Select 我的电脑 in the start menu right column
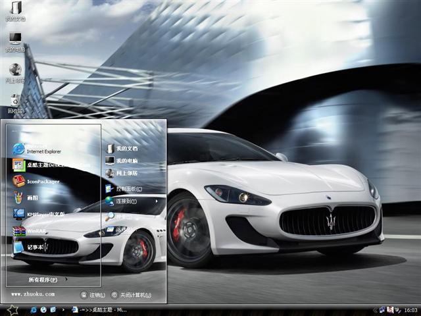Screen dimensions: 421x316 126,161
